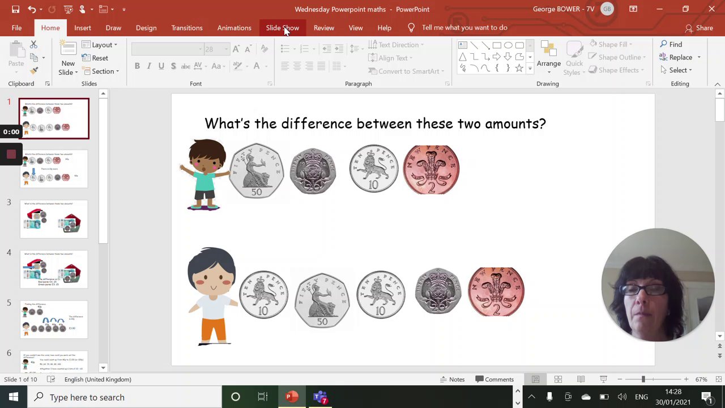Switch to Slide Sorter view
The width and height of the screenshot is (725, 408).
(558, 379)
